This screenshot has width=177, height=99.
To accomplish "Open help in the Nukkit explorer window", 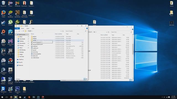I will 87,28.
